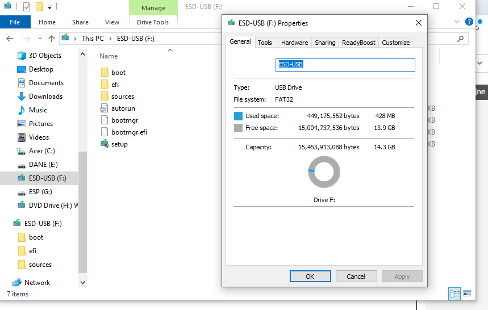Viewport: 488px width, 310px height.
Task: Open the Hardware tab in Properties
Action: click(294, 43)
